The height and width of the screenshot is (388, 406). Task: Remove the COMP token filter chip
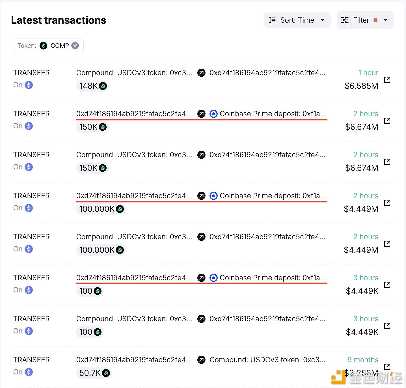point(75,46)
